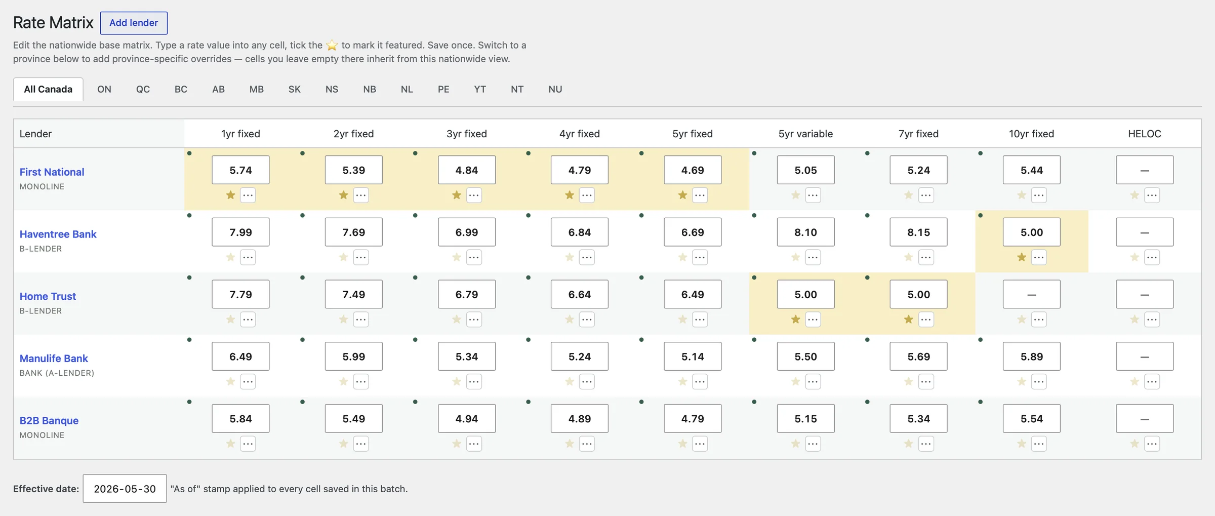Open more options for Home Trust 1yr fixed
Viewport: 1215px width, 516px height.
pyautogui.click(x=248, y=320)
